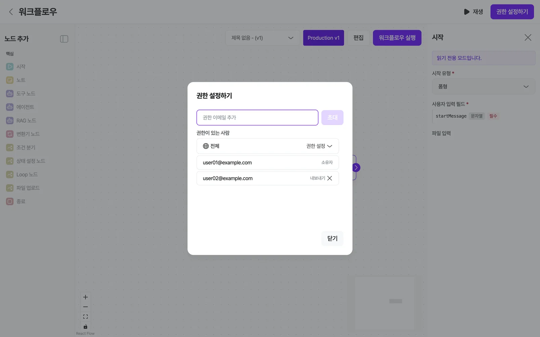Click the top-right 권한 설정하기 button
The height and width of the screenshot is (337, 540).
click(512, 12)
